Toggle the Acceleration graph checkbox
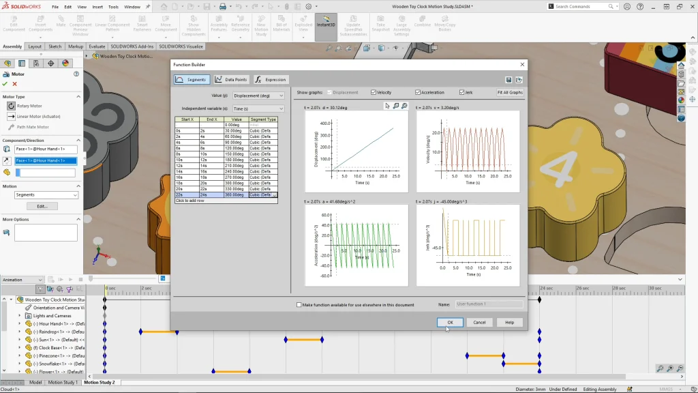This screenshot has width=698, height=393. [417, 92]
